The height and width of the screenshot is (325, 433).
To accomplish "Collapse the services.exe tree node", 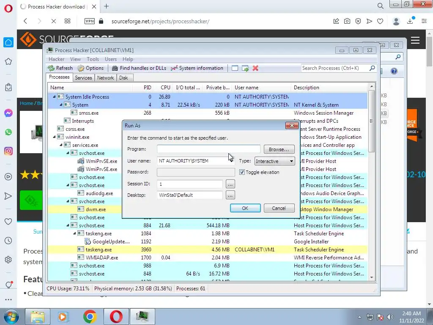I will [x=61, y=145].
